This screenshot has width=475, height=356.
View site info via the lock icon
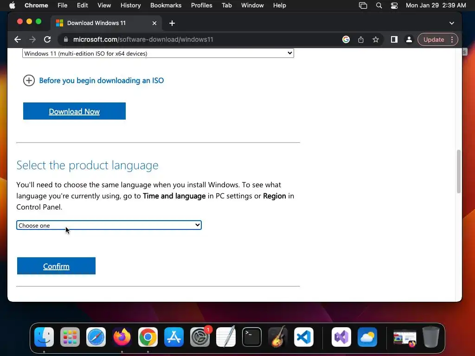(66, 39)
